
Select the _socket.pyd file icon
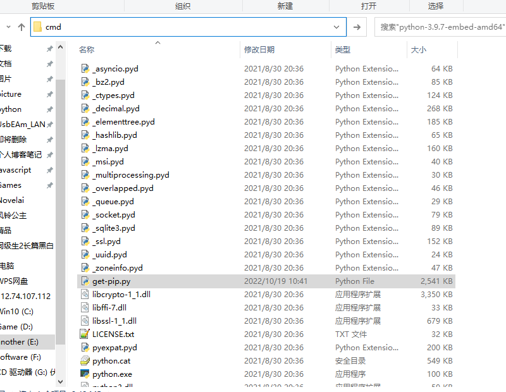point(85,214)
